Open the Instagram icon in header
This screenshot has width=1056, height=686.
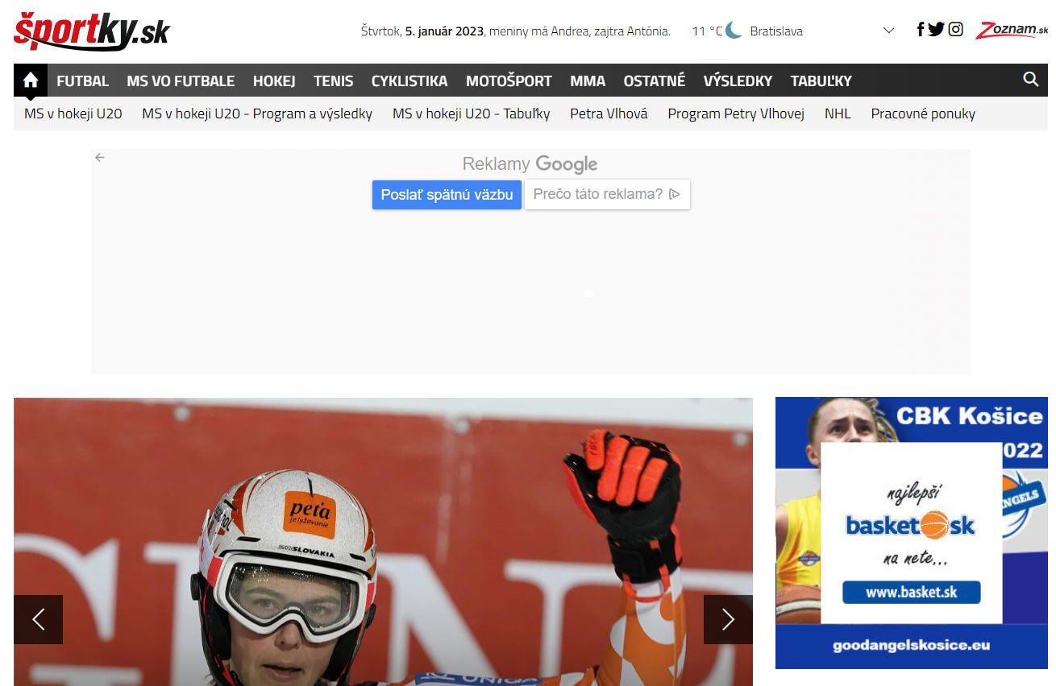tap(955, 30)
